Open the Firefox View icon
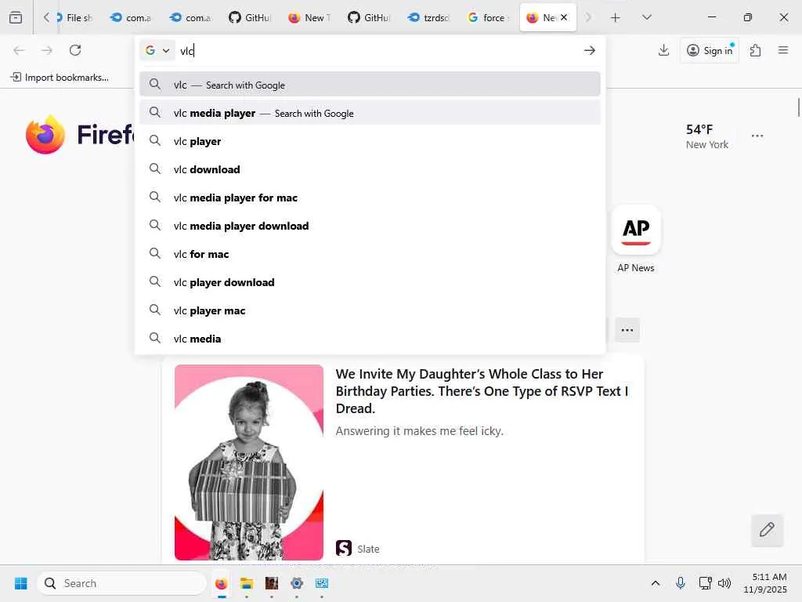Screen dimensions: 802x602 (x=16, y=17)
